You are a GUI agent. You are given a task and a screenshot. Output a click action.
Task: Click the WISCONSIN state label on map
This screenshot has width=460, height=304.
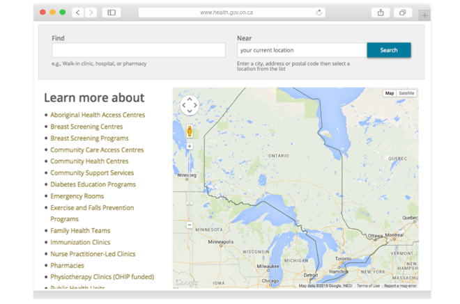point(256,252)
